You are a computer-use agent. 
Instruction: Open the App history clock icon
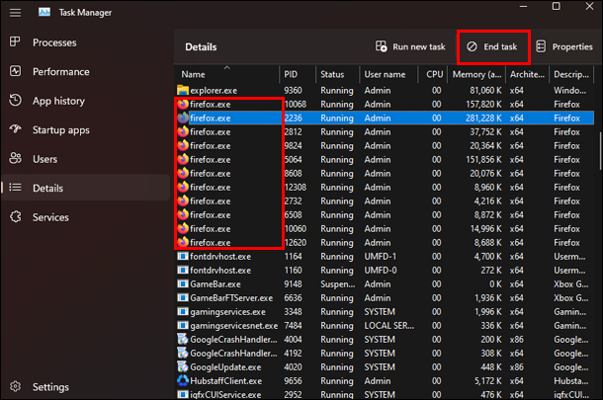[16, 100]
